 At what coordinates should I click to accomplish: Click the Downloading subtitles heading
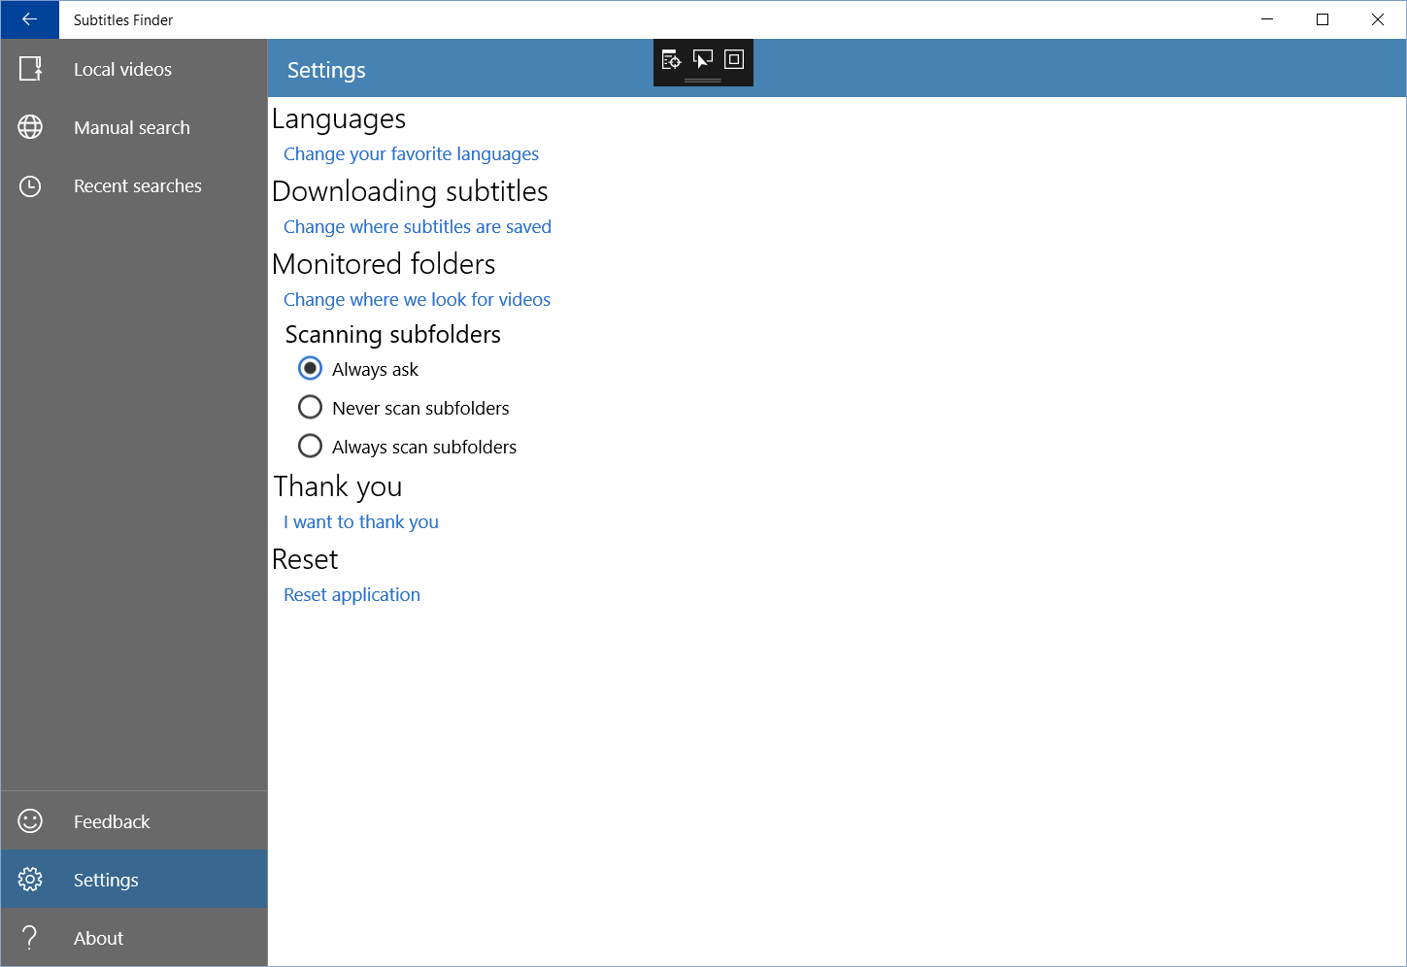point(410,191)
